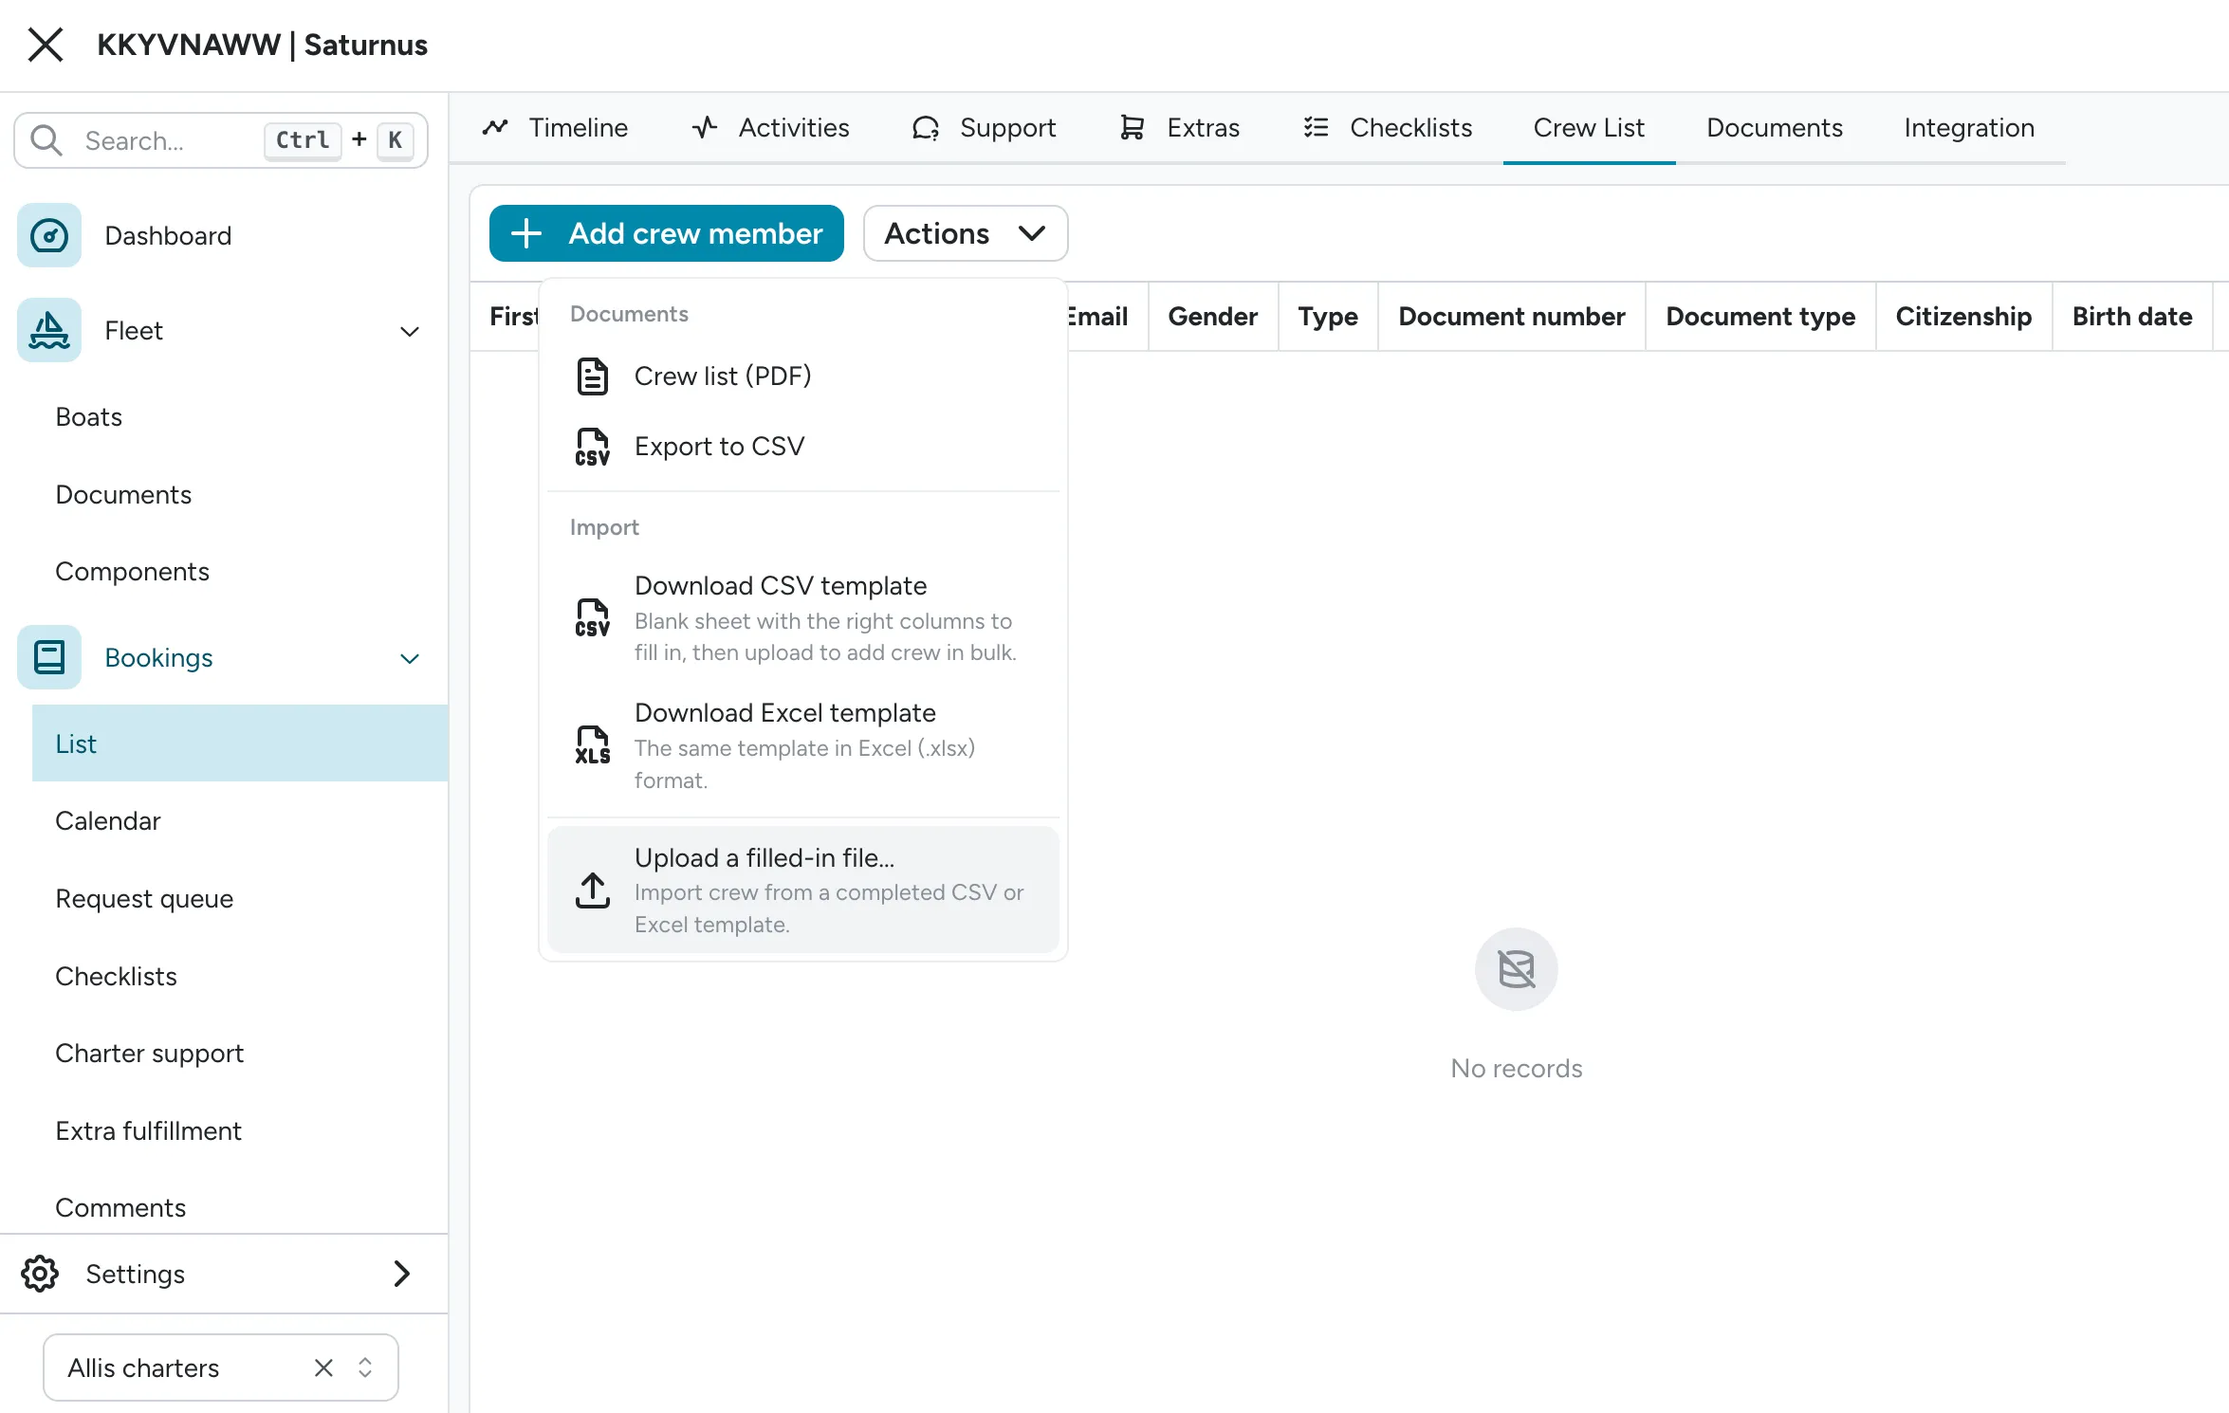The height and width of the screenshot is (1413, 2229).
Task: Clear the Allis charters selection
Action: pyautogui.click(x=323, y=1367)
